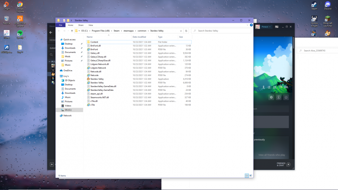The width and height of the screenshot is (338, 190).
Task: Open the Steam game info icon
Action: (x=279, y=97)
